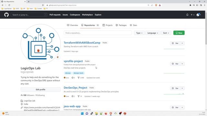
Task: Click the Edit profile button
Action: pos(40,90)
